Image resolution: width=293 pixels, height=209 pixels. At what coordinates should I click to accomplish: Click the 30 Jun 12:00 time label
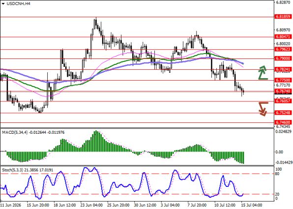(145, 205)
